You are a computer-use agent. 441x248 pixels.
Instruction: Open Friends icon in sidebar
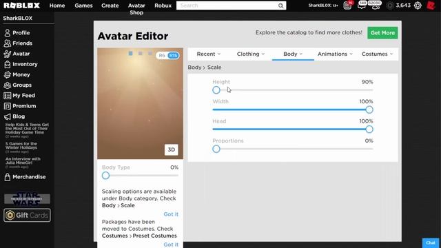click(8, 43)
